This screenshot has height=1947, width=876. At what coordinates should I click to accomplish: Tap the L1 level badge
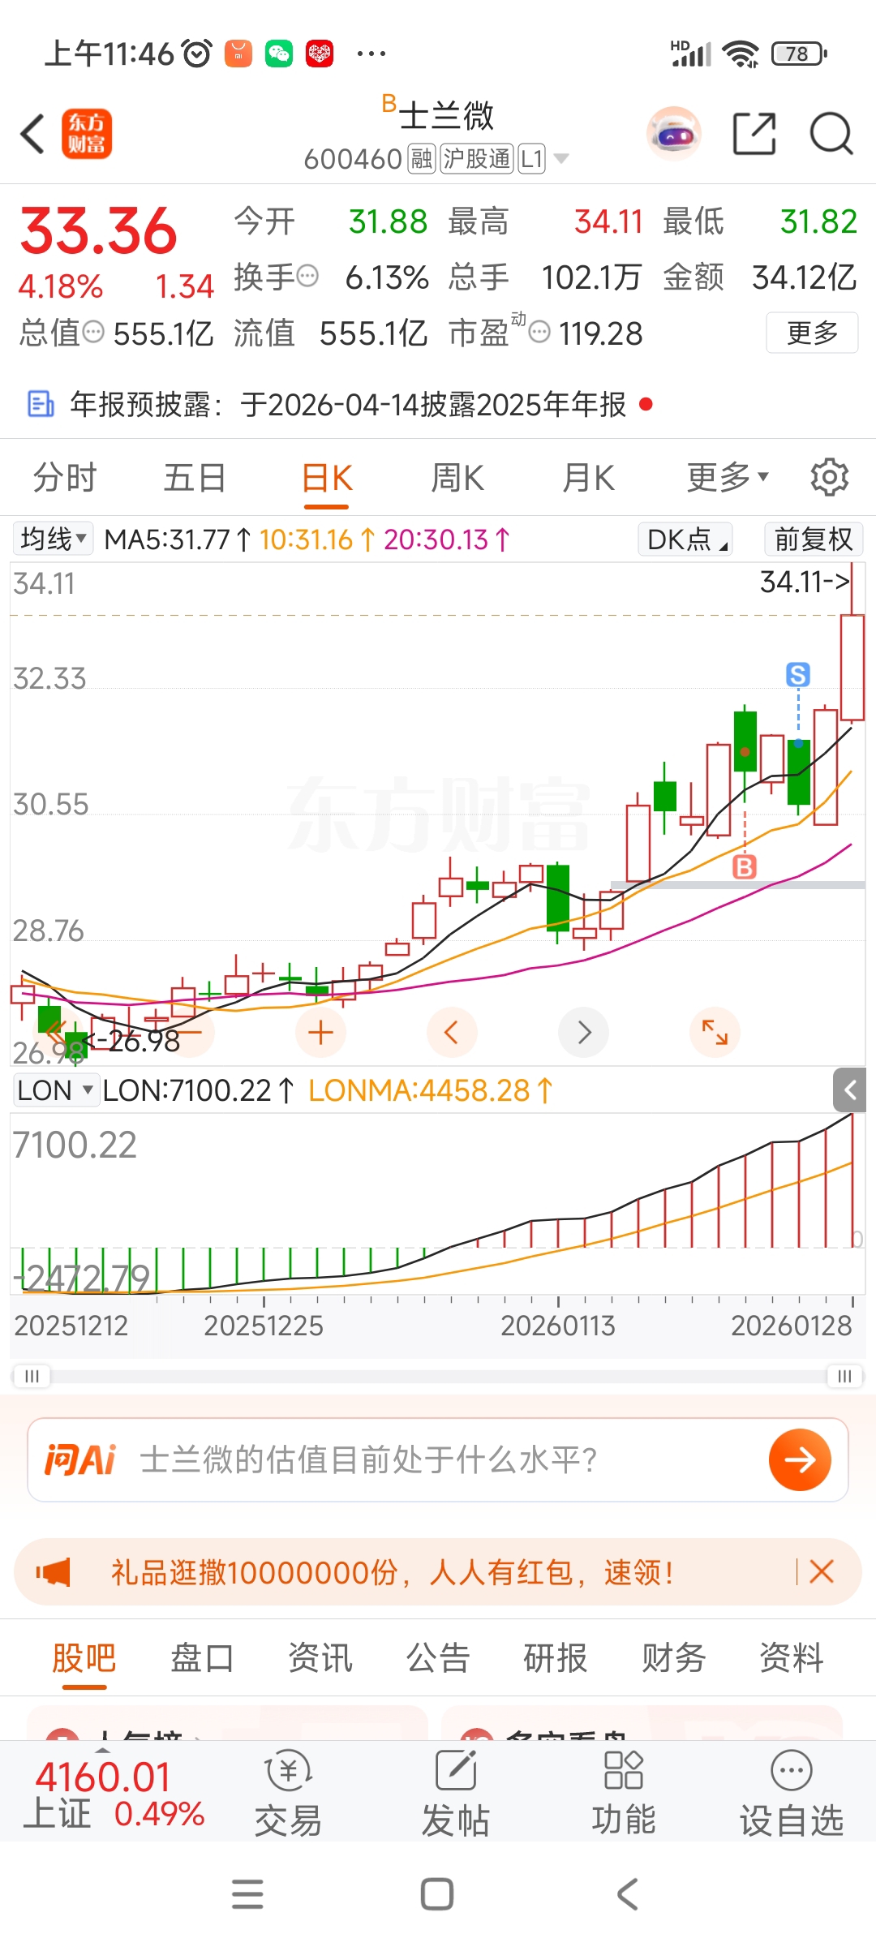[531, 158]
